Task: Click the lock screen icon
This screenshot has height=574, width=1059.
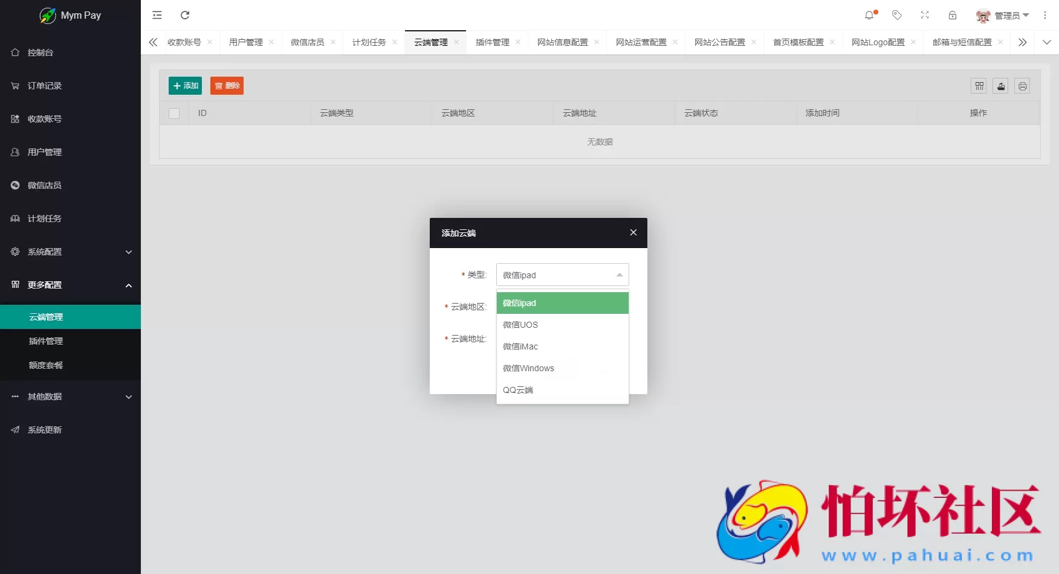Action: tap(952, 15)
